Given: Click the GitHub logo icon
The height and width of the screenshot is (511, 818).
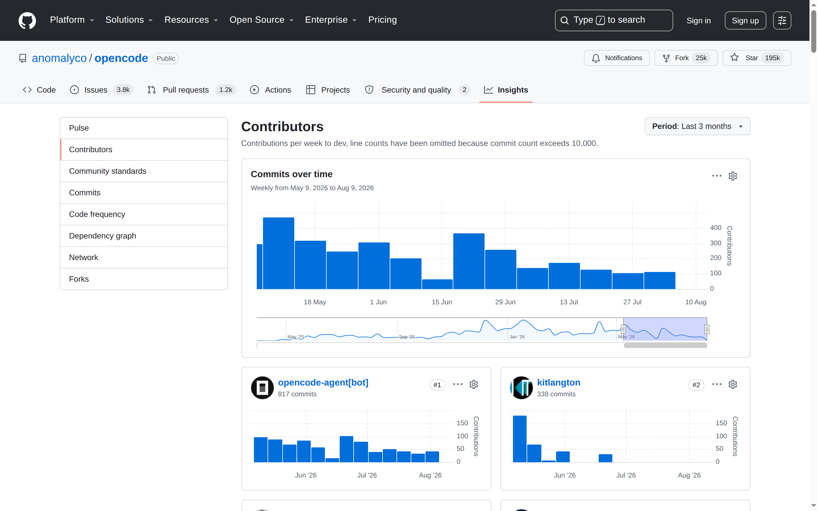Looking at the screenshot, I should point(27,20).
